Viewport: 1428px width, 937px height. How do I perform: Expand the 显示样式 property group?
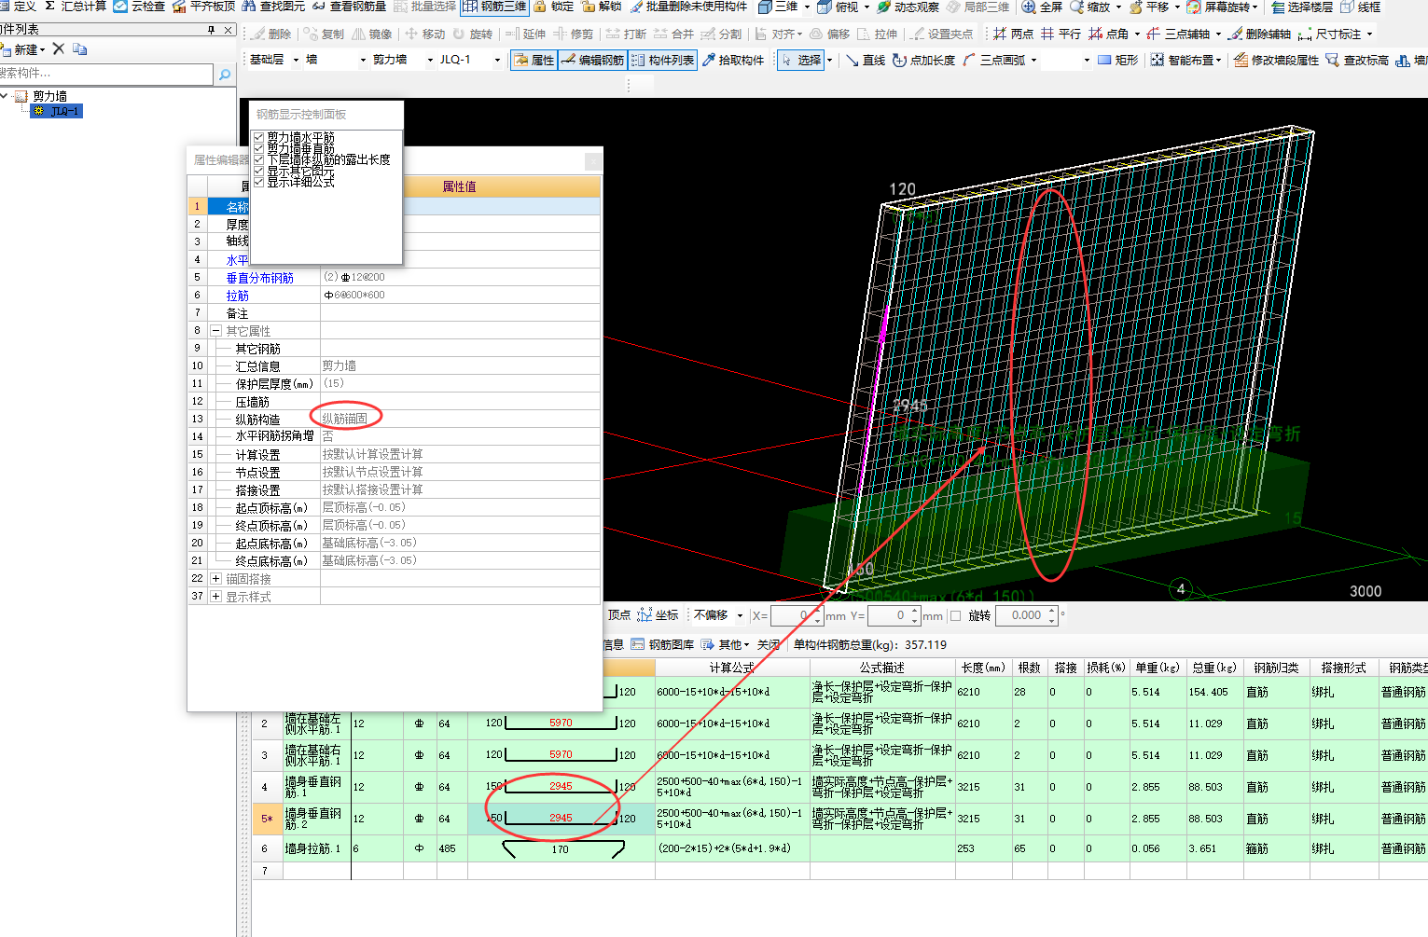click(215, 597)
